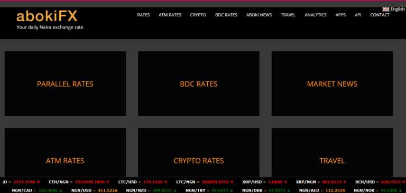The height and width of the screenshot is (193, 406).
Task: Click the XRP/NGN ticker entry
Action: tap(321, 182)
